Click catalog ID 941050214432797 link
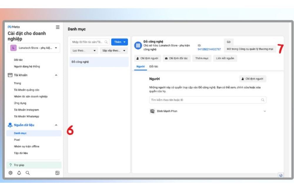This screenshot has height=191, width=294. (209, 49)
